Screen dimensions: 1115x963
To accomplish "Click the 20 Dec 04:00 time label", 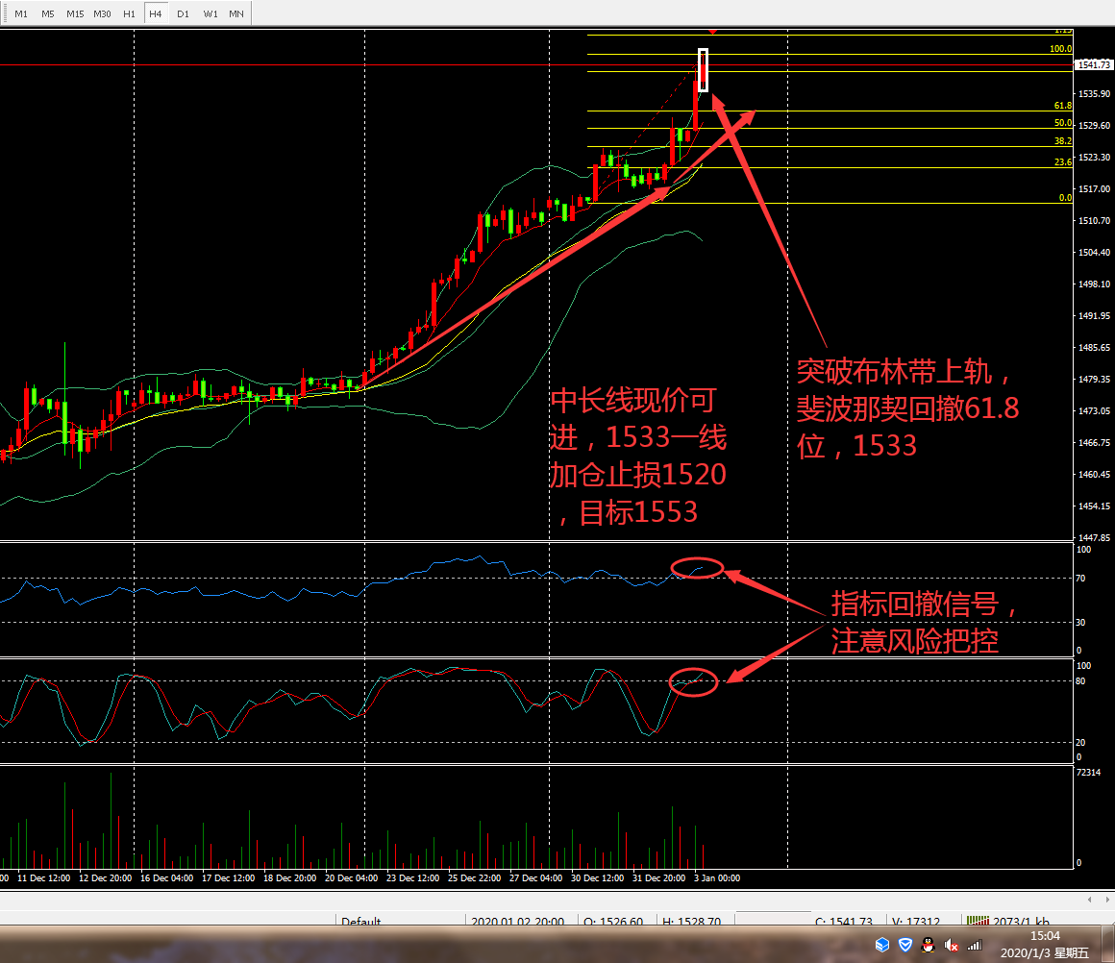I will (x=351, y=878).
